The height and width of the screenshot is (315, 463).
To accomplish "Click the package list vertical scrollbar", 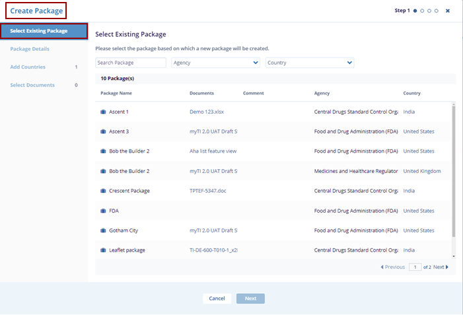I will [x=453, y=172].
